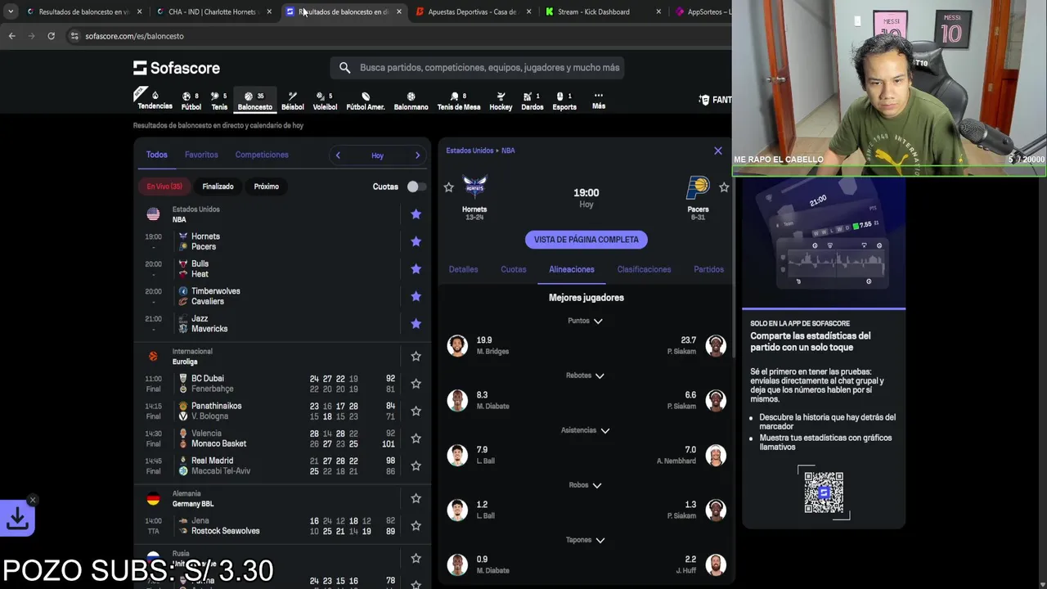Expand the Rebotes stat dropdown
The width and height of the screenshot is (1047, 589).
tap(586, 375)
